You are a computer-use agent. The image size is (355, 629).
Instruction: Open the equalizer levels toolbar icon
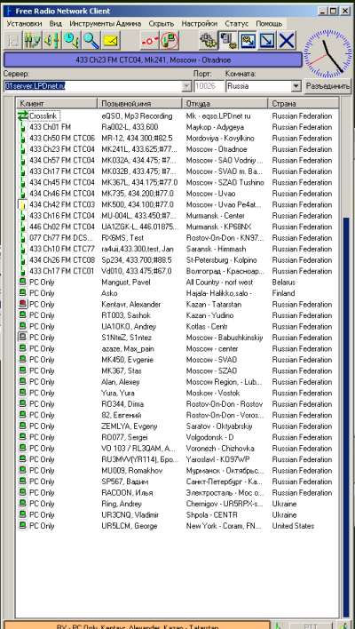tap(33, 41)
